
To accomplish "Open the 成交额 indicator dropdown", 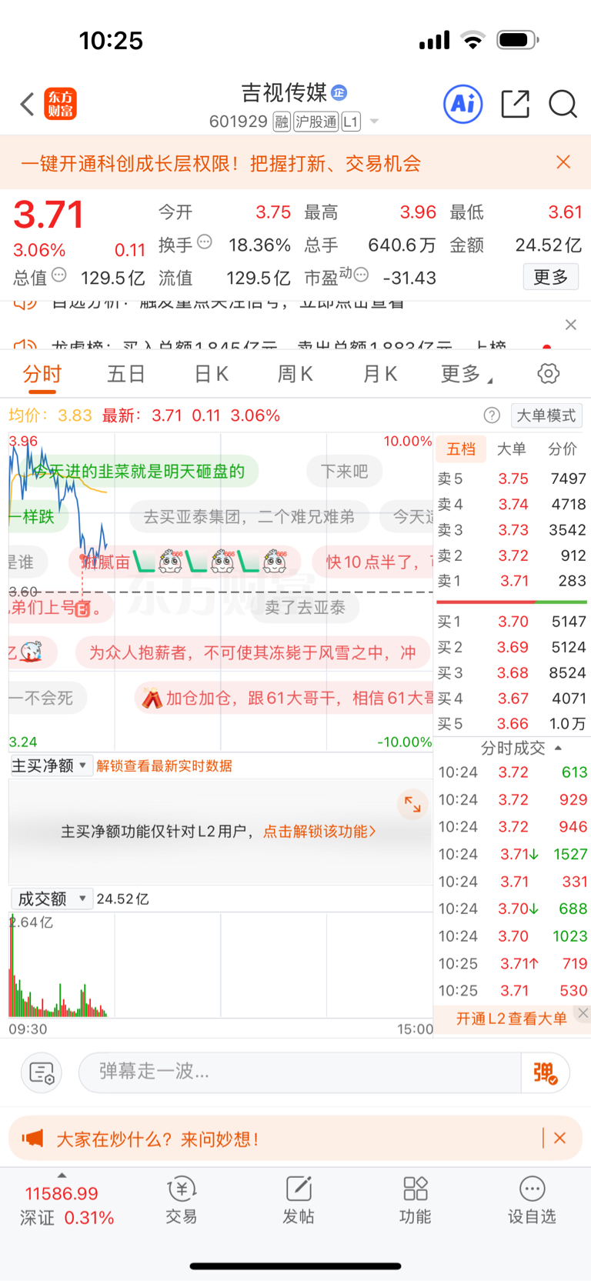I will (x=52, y=899).
